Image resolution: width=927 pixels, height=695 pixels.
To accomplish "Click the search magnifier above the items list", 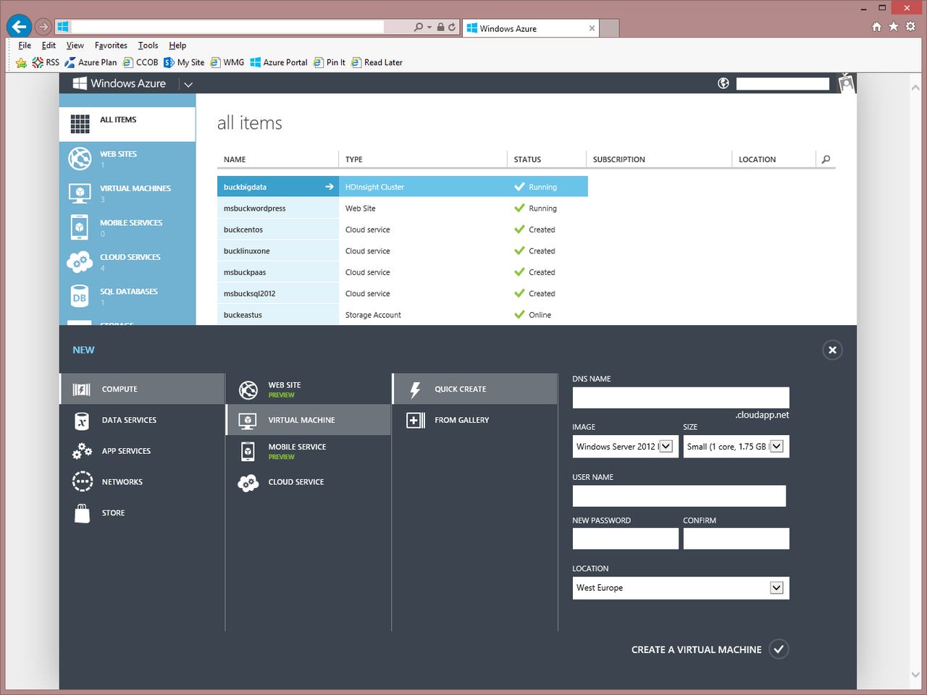I will (826, 159).
